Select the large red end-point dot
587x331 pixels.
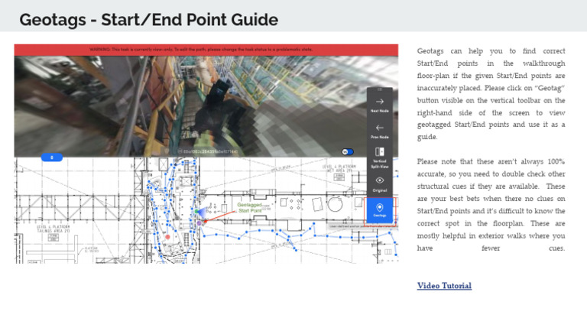click(x=167, y=237)
